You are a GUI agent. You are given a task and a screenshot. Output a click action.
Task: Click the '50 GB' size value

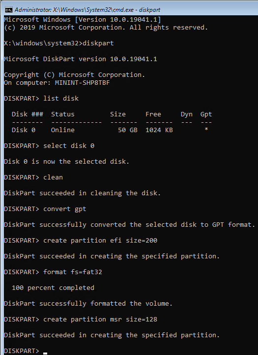pos(128,130)
